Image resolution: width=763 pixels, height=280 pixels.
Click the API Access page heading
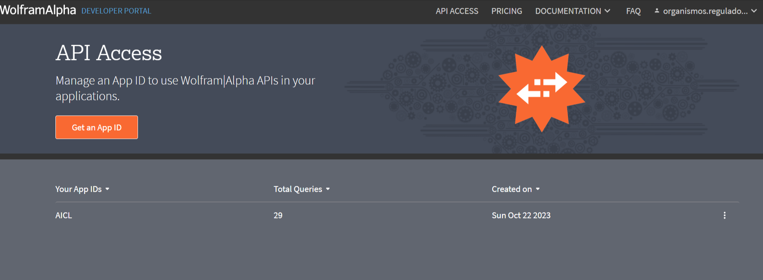(x=109, y=53)
